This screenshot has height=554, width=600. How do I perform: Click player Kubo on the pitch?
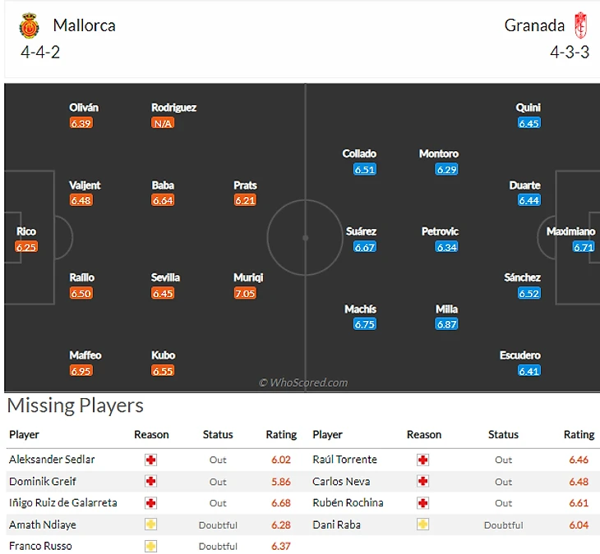(x=163, y=355)
